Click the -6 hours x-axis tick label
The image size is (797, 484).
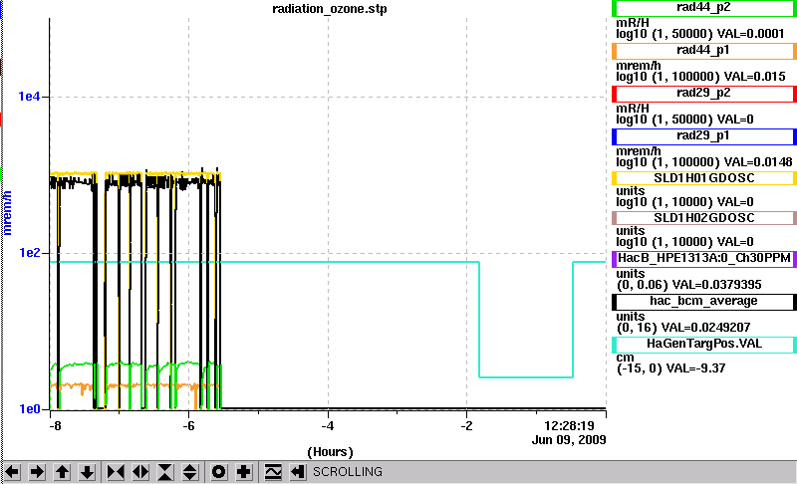pos(188,425)
